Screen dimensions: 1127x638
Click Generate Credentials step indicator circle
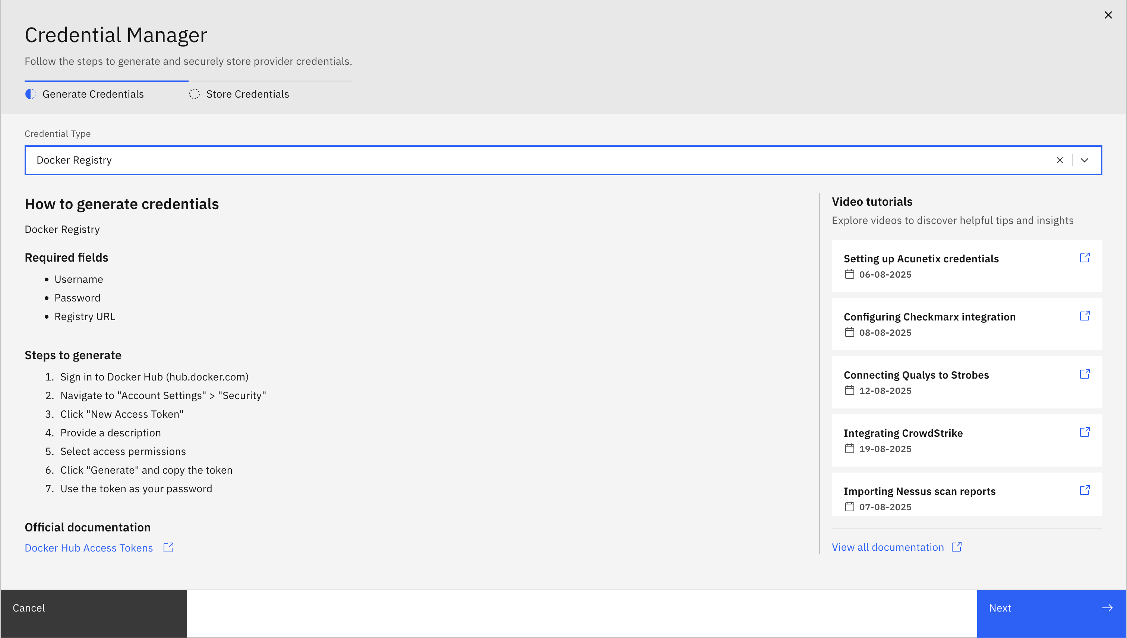(x=31, y=94)
